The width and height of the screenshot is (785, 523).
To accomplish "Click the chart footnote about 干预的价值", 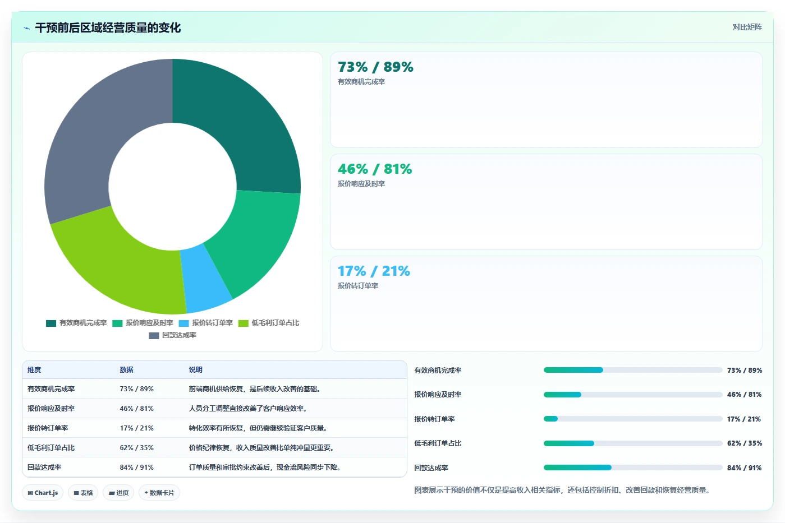I will click(563, 490).
